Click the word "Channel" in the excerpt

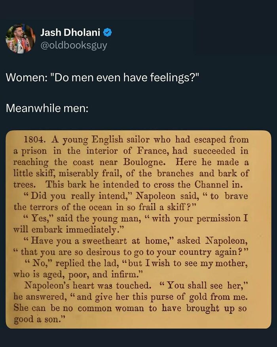[x=212, y=184]
